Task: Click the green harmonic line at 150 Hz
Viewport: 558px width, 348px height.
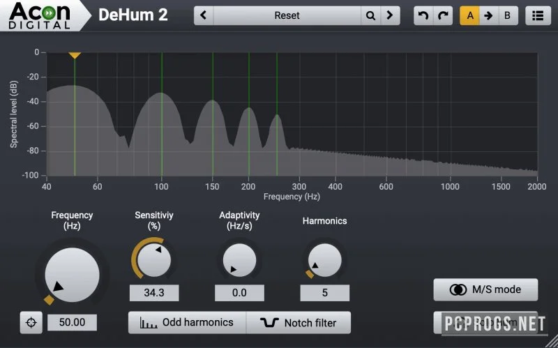Action: [213, 114]
